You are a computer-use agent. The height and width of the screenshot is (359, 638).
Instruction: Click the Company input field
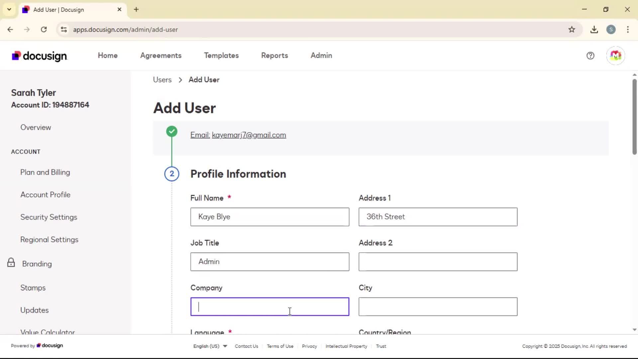270,307
